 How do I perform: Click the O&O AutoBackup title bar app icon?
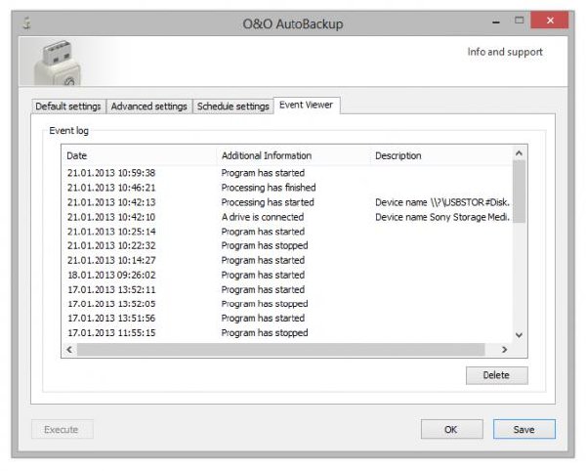click(x=26, y=23)
